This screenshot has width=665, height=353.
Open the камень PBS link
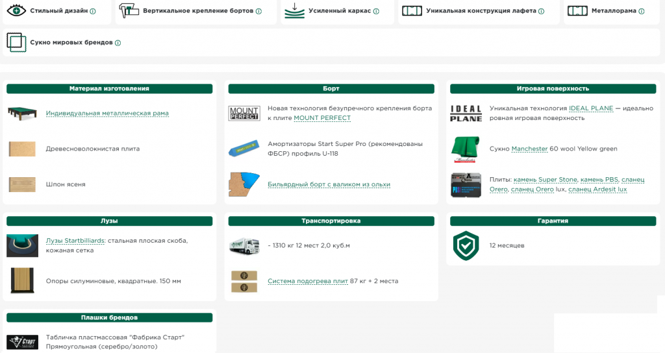click(x=599, y=180)
